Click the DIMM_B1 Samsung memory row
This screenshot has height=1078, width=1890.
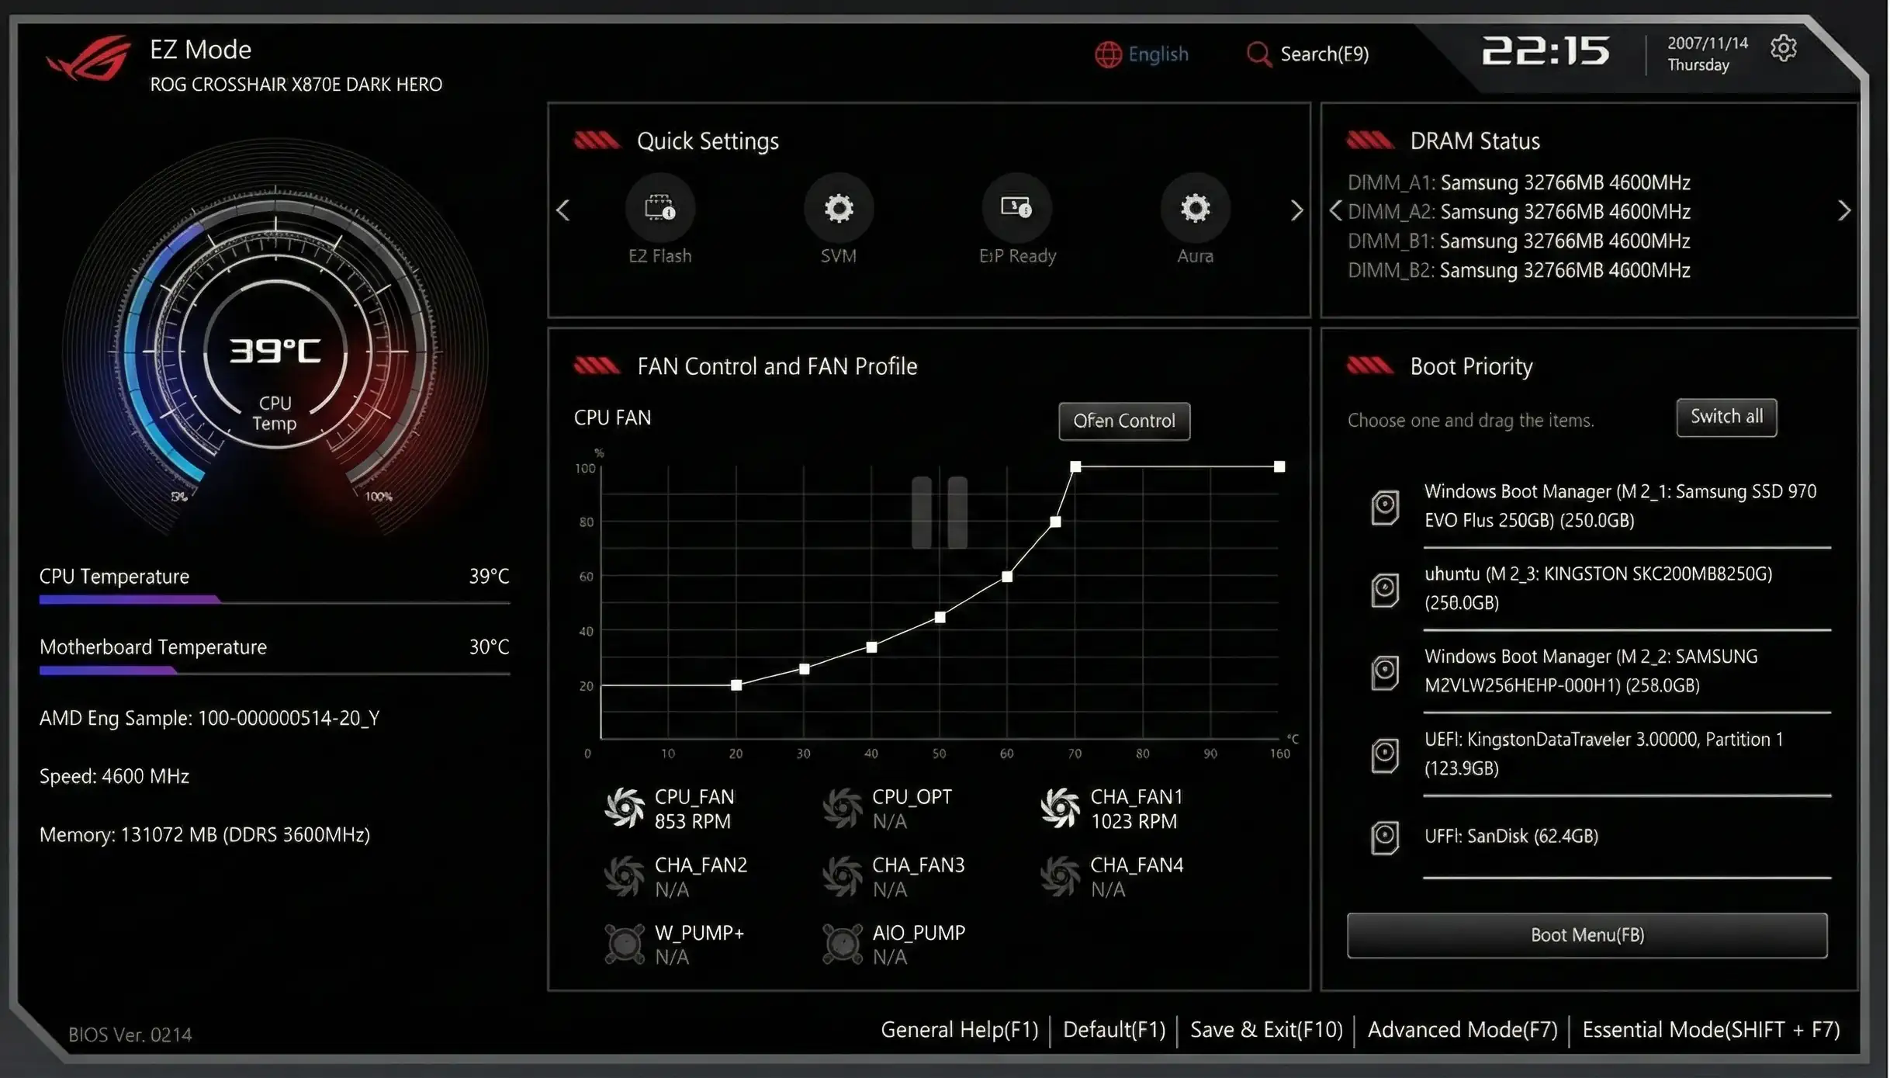1518,241
